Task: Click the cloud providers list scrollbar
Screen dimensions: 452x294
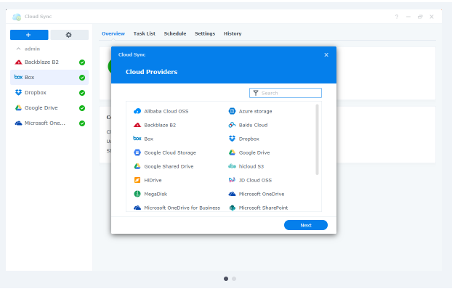Action: 318,139
